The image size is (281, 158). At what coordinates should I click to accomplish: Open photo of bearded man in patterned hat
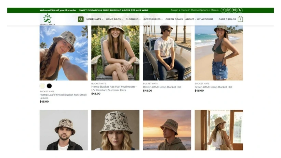click(64, 130)
